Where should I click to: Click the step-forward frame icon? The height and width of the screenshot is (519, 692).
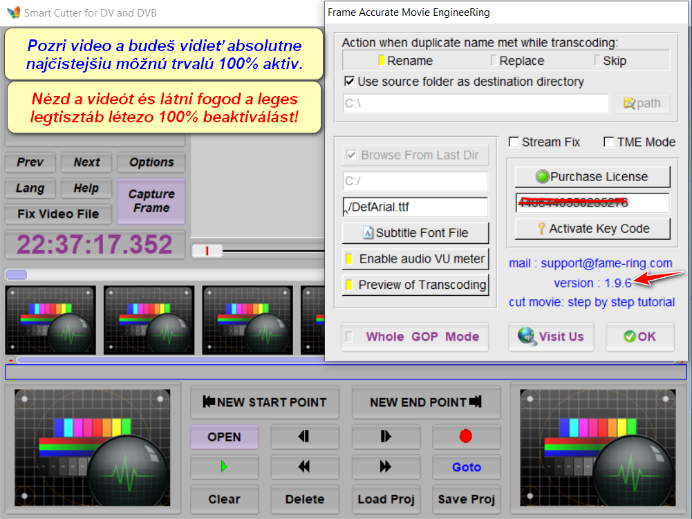pyautogui.click(x=386, y=437)
